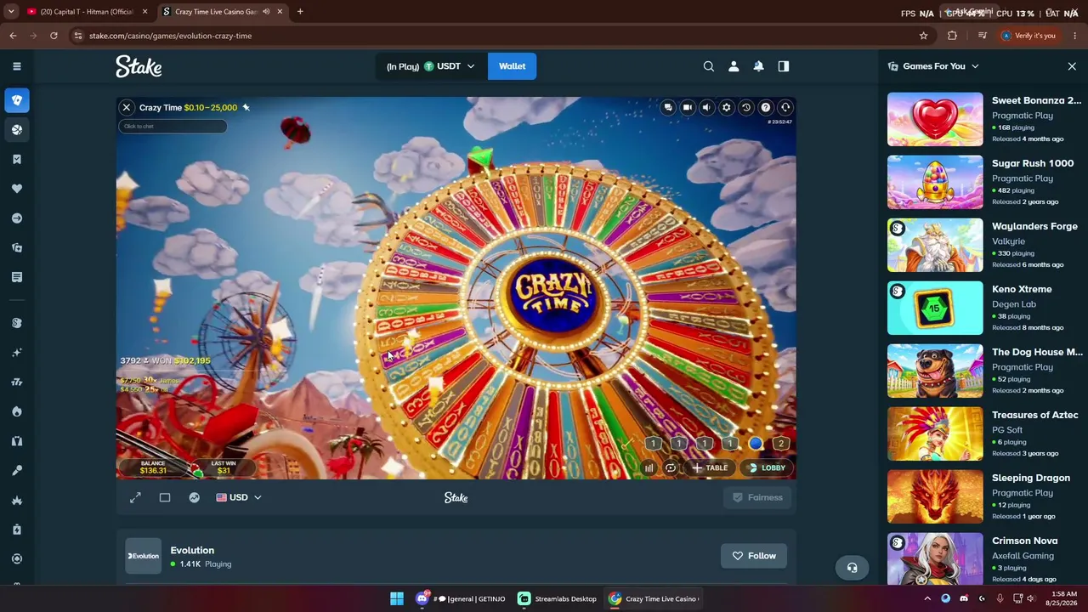Image resolution: width=1088 pixels, height=612 pixels.
Task: Open Crimson Nova game
Action: click(935, 558)
